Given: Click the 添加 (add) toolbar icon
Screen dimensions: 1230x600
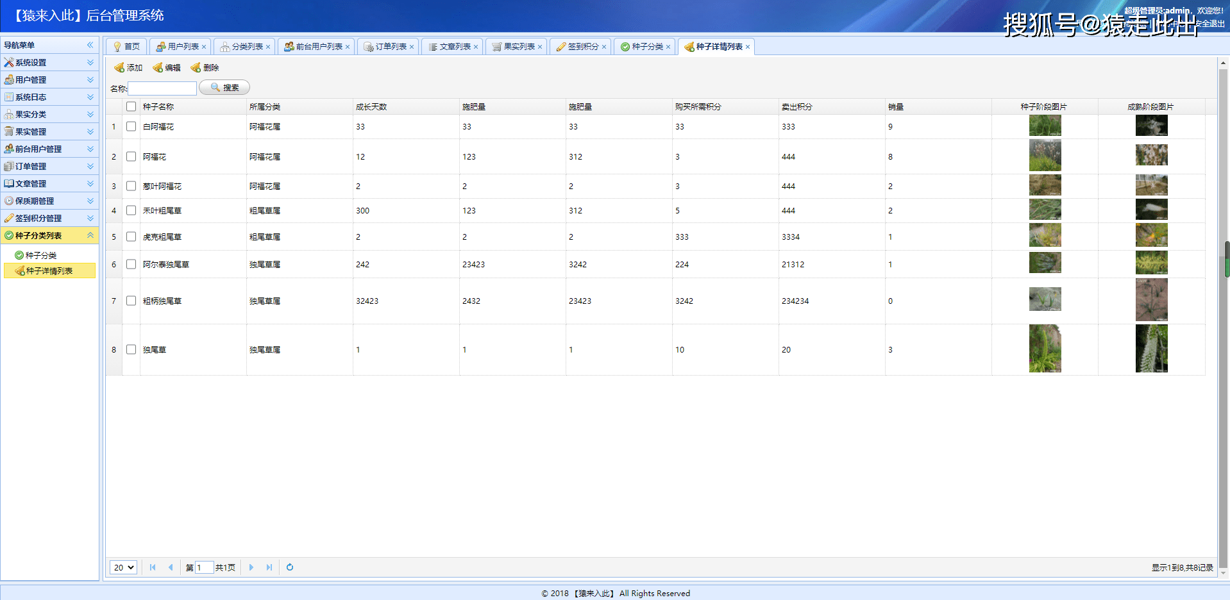Looking at the screenshot, I should pos(119,67).
